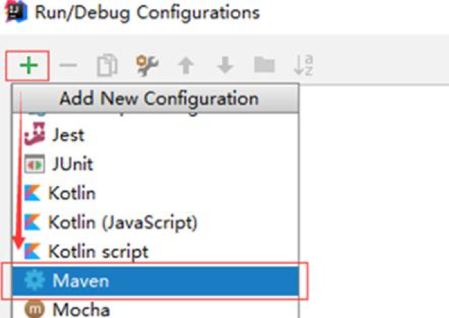Click the green plus Add Configuration button
The height and width of the screenshot is (318, 449).
click(28, 66)
